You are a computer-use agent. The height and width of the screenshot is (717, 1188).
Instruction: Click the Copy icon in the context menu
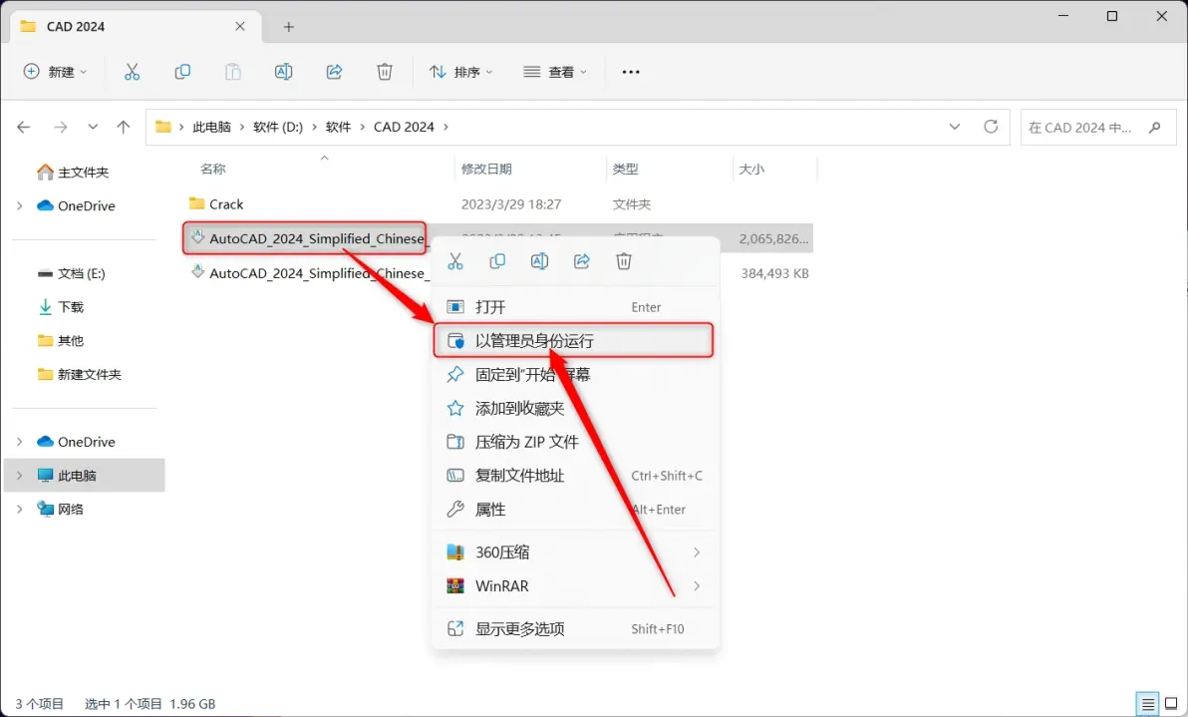tap(497, 261)
